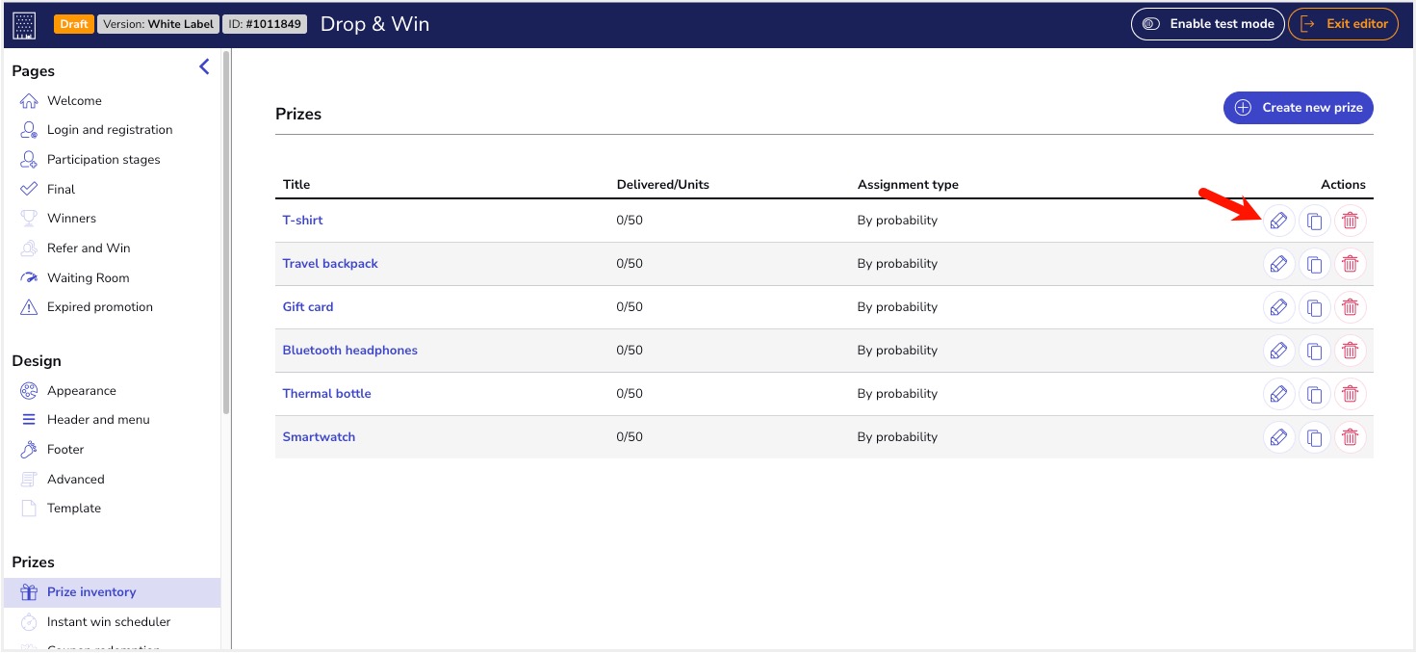The width and height of the screenshot is (1416, 653).
Task: Exit the editor
Action: pos(1343,24)
